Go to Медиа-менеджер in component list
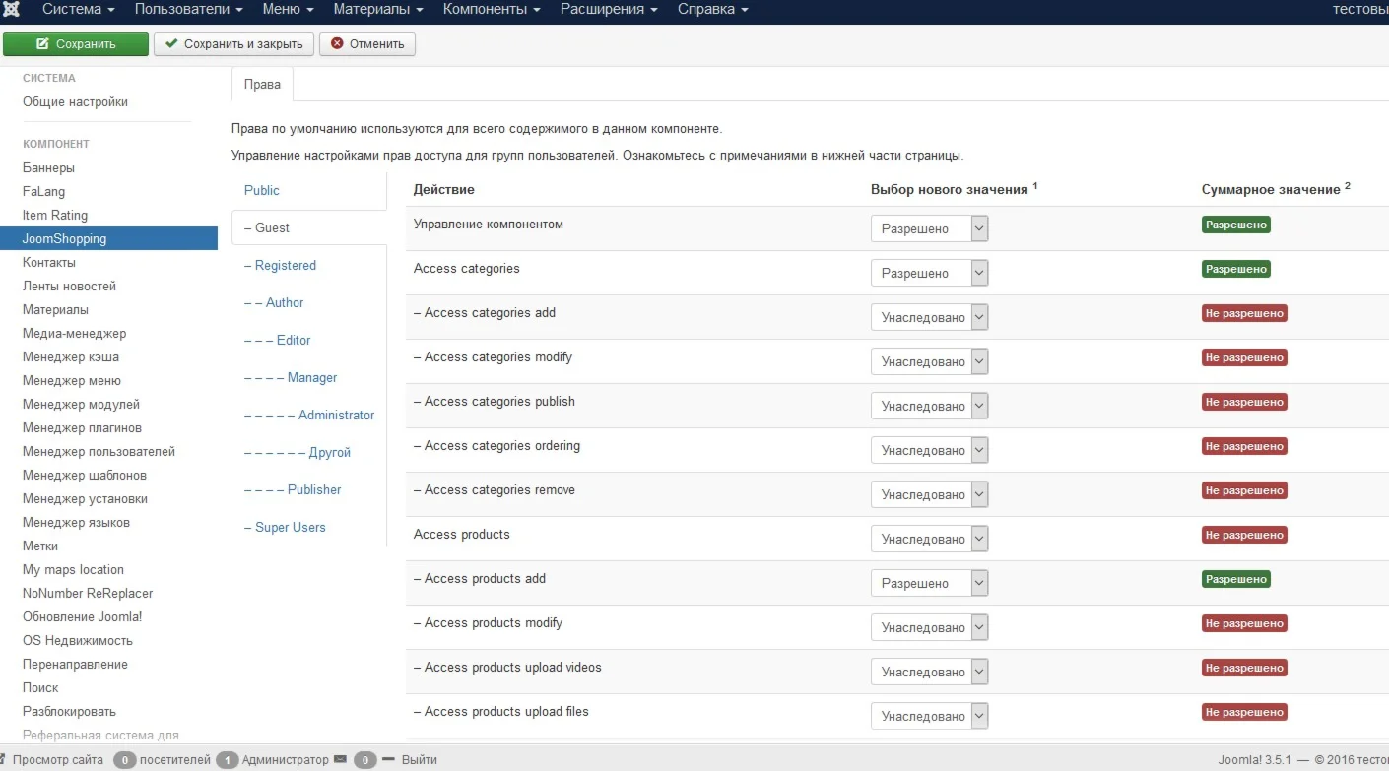The height and width of the screenshot is (771, 1389). coord(74,334)
